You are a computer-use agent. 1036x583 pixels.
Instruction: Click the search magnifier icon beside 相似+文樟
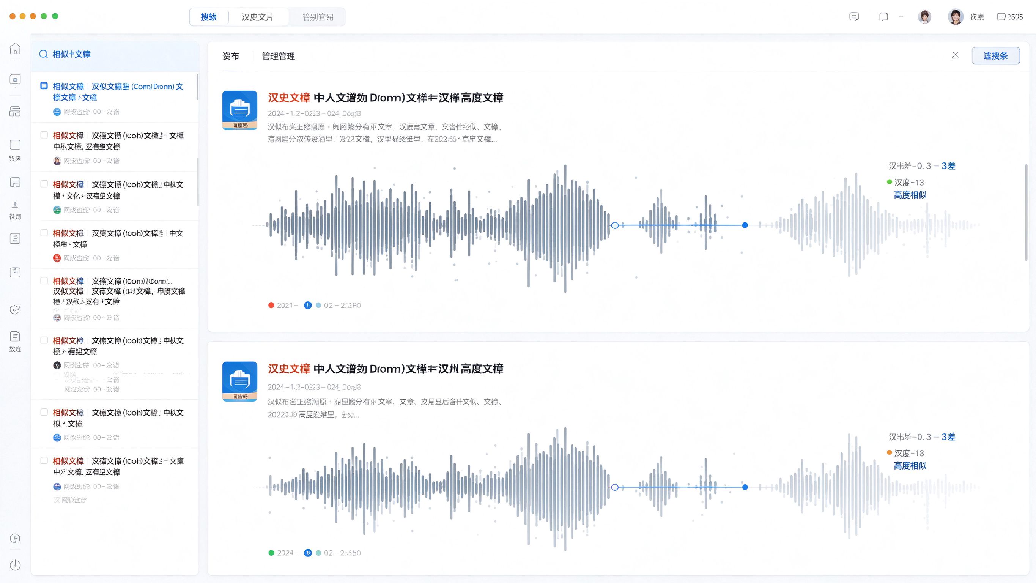pos(43,54)
